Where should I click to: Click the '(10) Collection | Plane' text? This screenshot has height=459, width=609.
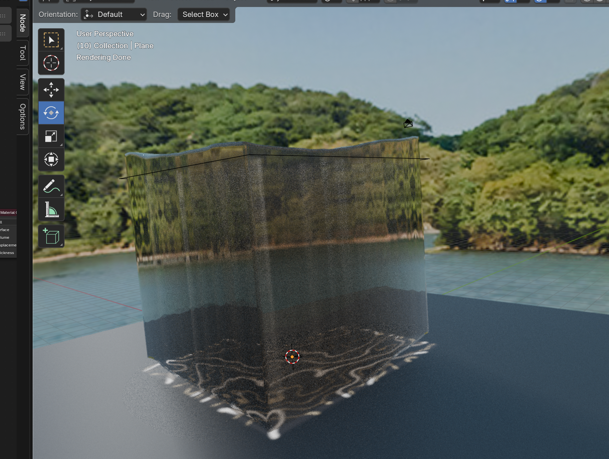(x=115, y=46)
